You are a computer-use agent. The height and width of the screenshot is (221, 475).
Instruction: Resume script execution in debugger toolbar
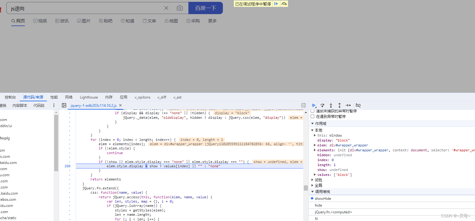314,105
